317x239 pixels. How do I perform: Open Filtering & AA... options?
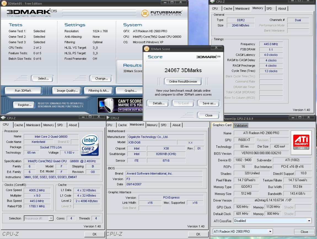click(x=99, y=91)
